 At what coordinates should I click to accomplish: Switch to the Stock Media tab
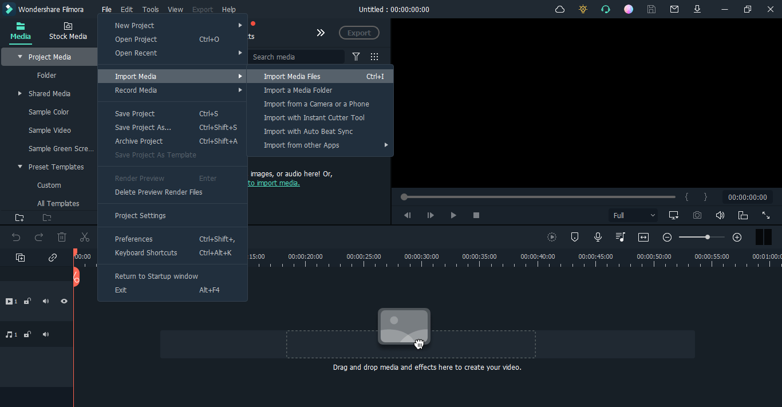68,31
